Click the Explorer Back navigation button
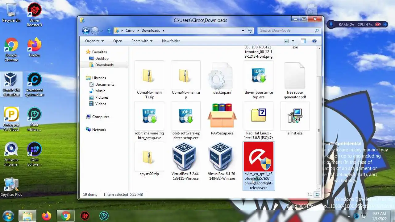The height and width of the screenshot is (222, 395). tap(86, 31)
